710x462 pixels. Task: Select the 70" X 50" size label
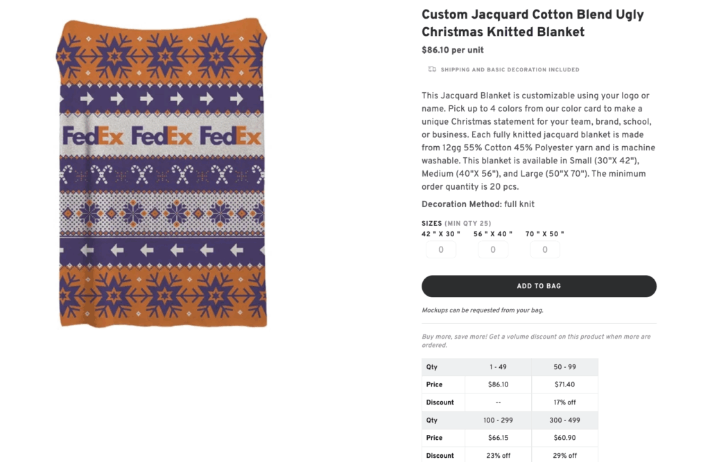pos(544,234)
